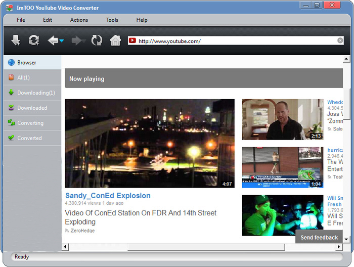Select the All(1) sidebar tab
Image resolution: width=354 pixels, height=267 pixels.
tap(32, 78)
